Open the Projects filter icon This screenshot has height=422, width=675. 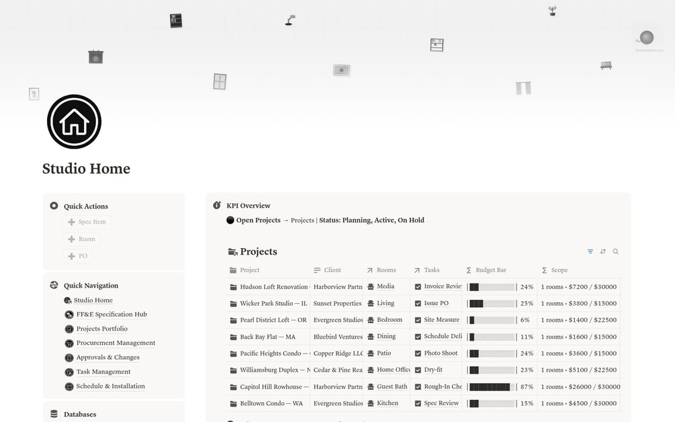(590, 251)
